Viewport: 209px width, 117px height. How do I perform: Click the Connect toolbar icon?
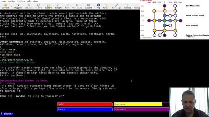(x=5, y=6)
